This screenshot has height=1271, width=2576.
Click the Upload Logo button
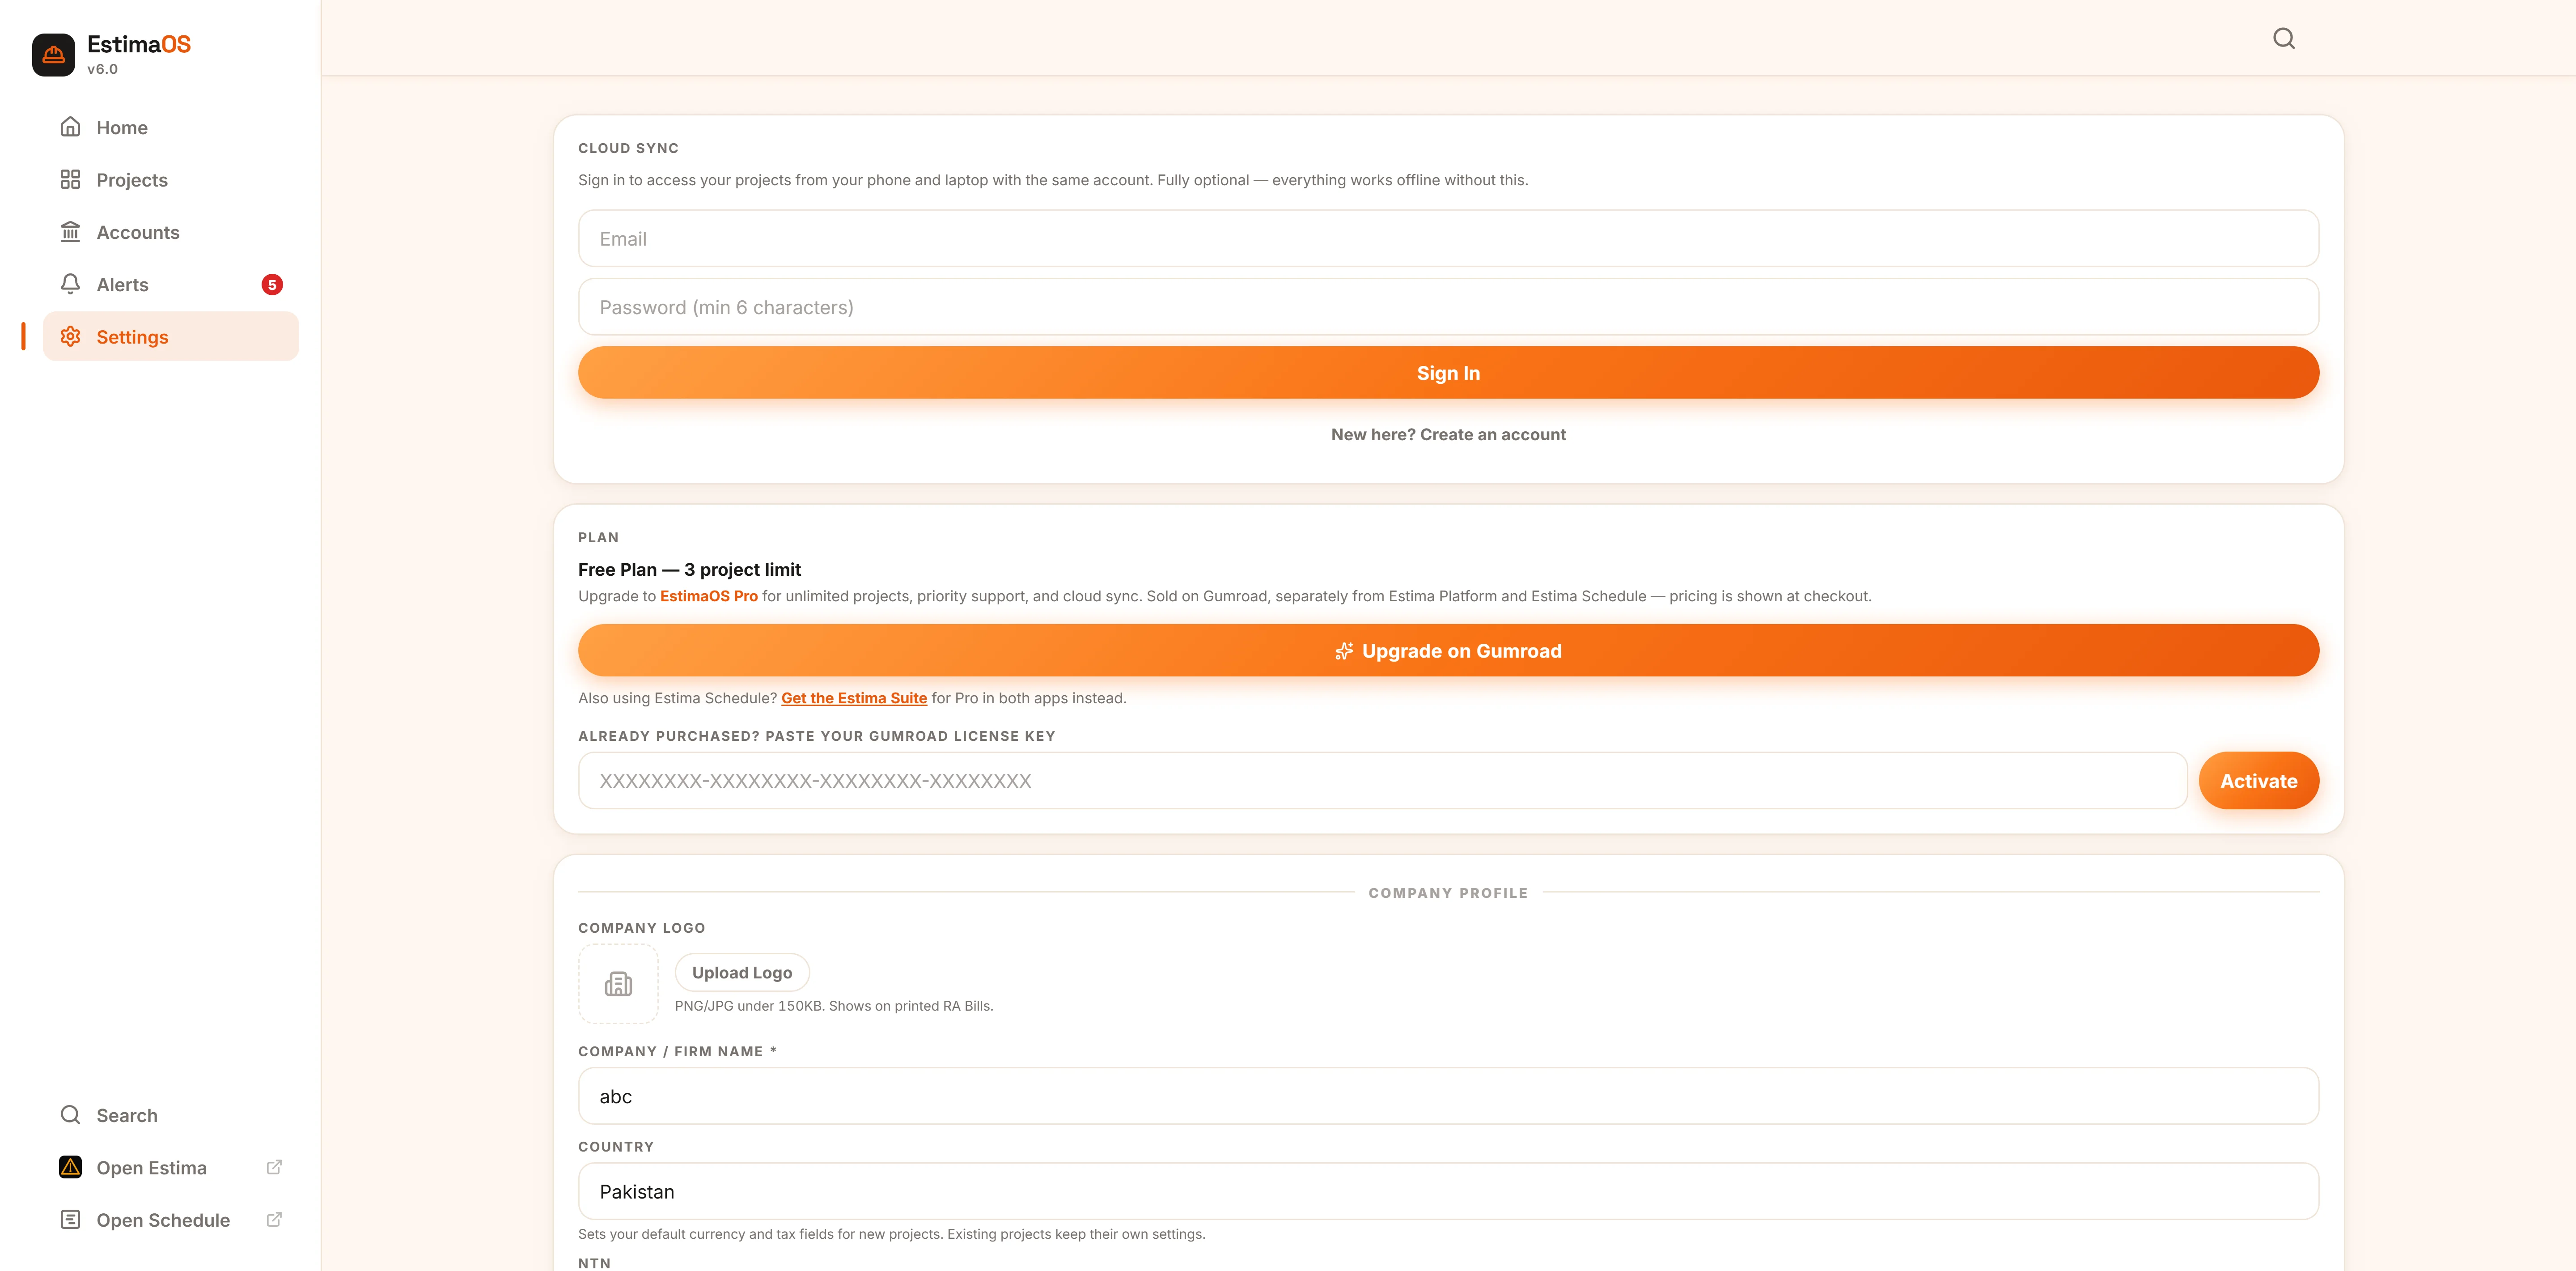pos(742,973)
